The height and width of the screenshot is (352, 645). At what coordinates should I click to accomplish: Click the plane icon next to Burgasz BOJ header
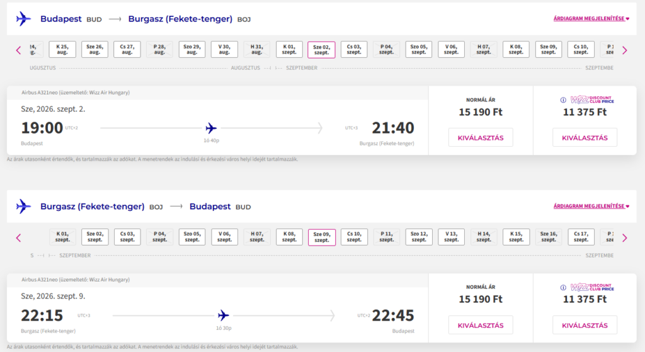click(x=23, y=207)
